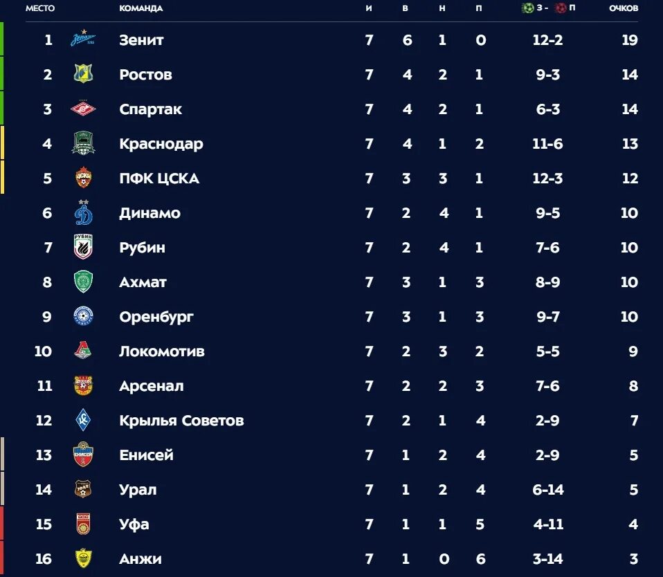Click the red goals-conceded ball icon
The image size is (663, 577).
pos(561,8)
